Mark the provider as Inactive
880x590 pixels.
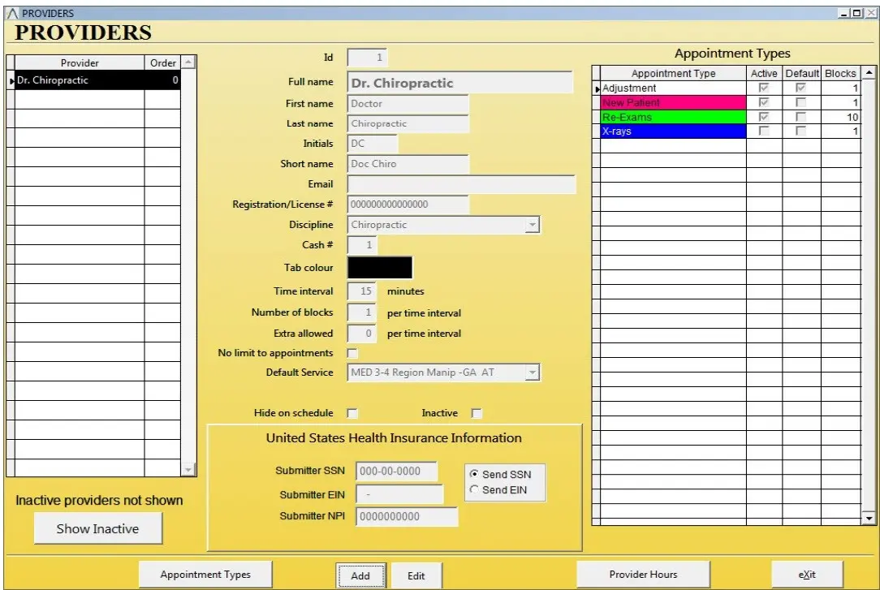477,413
